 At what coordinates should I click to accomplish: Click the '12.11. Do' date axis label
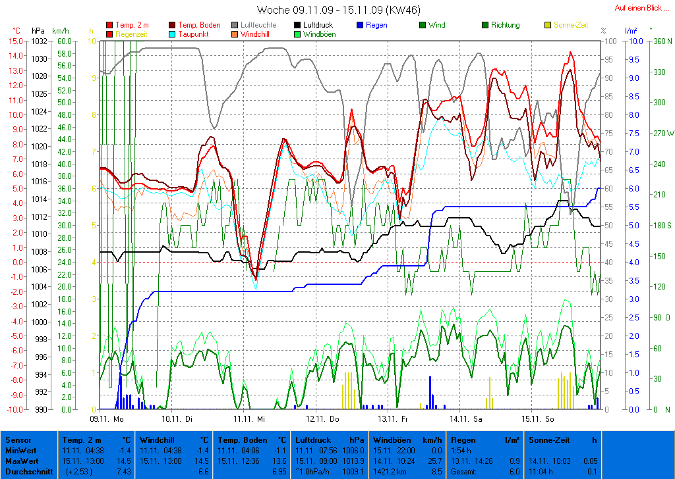(x=323, y=418)
